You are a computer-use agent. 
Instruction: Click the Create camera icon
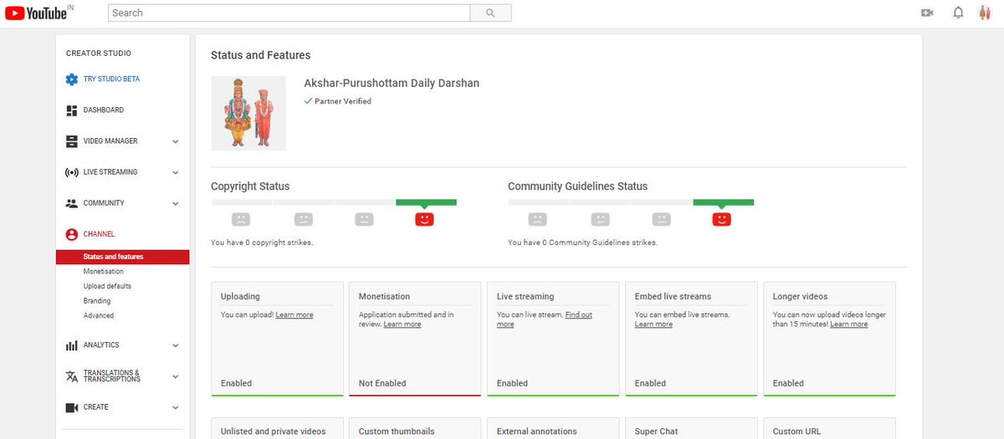pyautogui.click(x=72, y=407)
